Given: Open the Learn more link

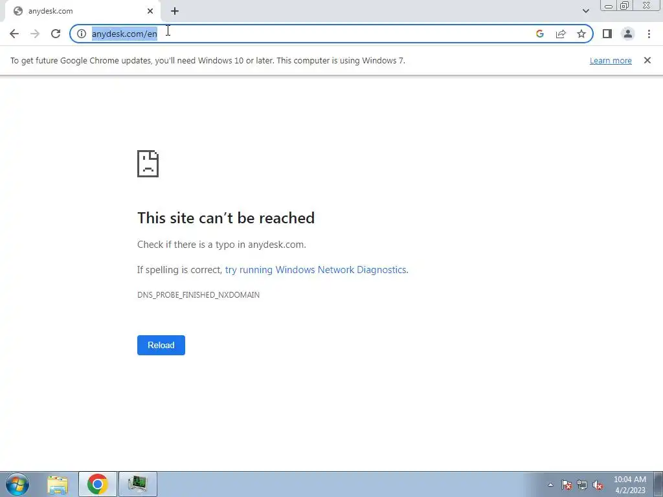Looking at the screenshot, I should tap(611, 60).
